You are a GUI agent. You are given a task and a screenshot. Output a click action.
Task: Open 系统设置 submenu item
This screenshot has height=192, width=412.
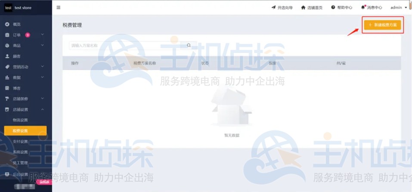tap(20, 152)
